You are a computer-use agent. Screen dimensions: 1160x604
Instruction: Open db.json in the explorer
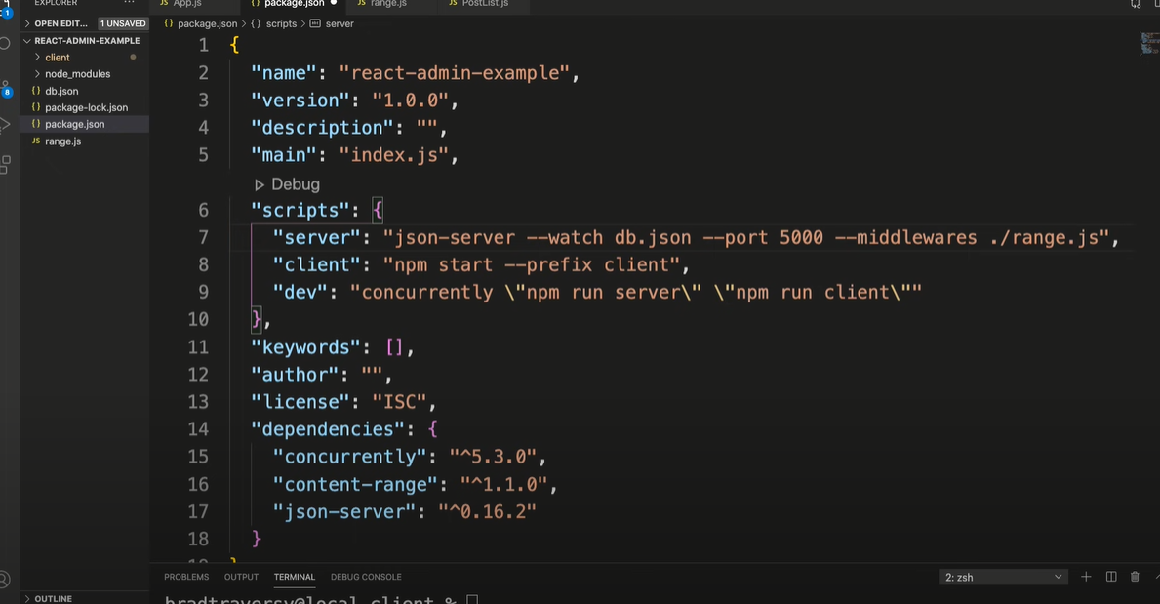point(61,91)
